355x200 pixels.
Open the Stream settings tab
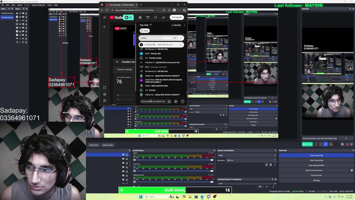click(x=125, y=69)
